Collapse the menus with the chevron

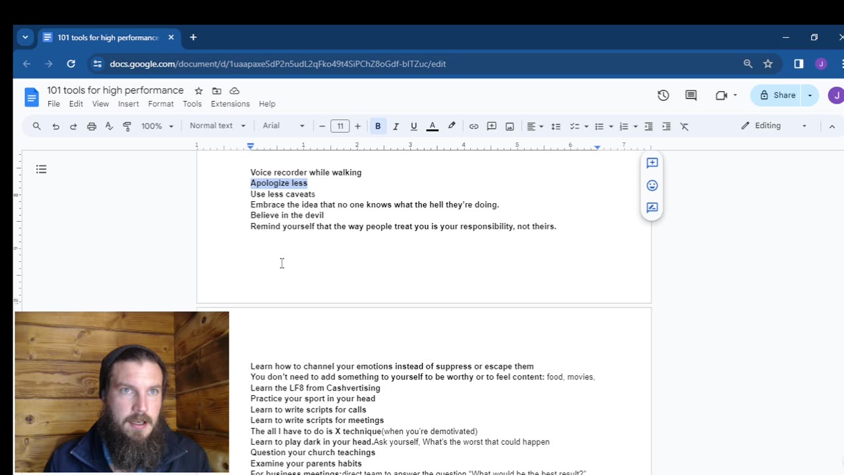(x=831, y=126)
